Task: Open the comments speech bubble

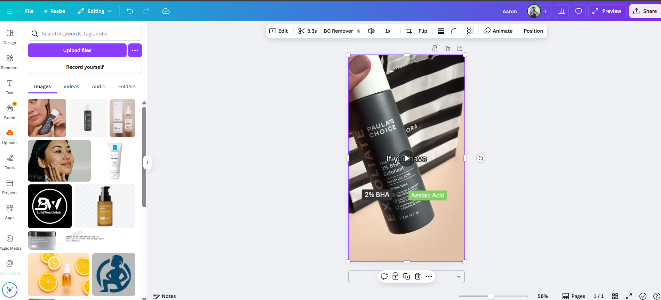Action: pyautogui.click(x=579, y=11)
